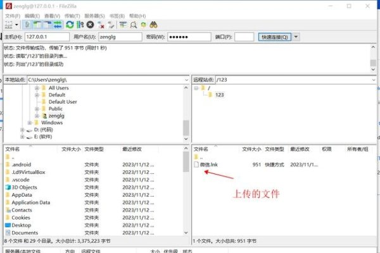The width and height of the screenshot is (380, 253).
Task: Click the Process queue toolbar icon
Action: [80, 25]
